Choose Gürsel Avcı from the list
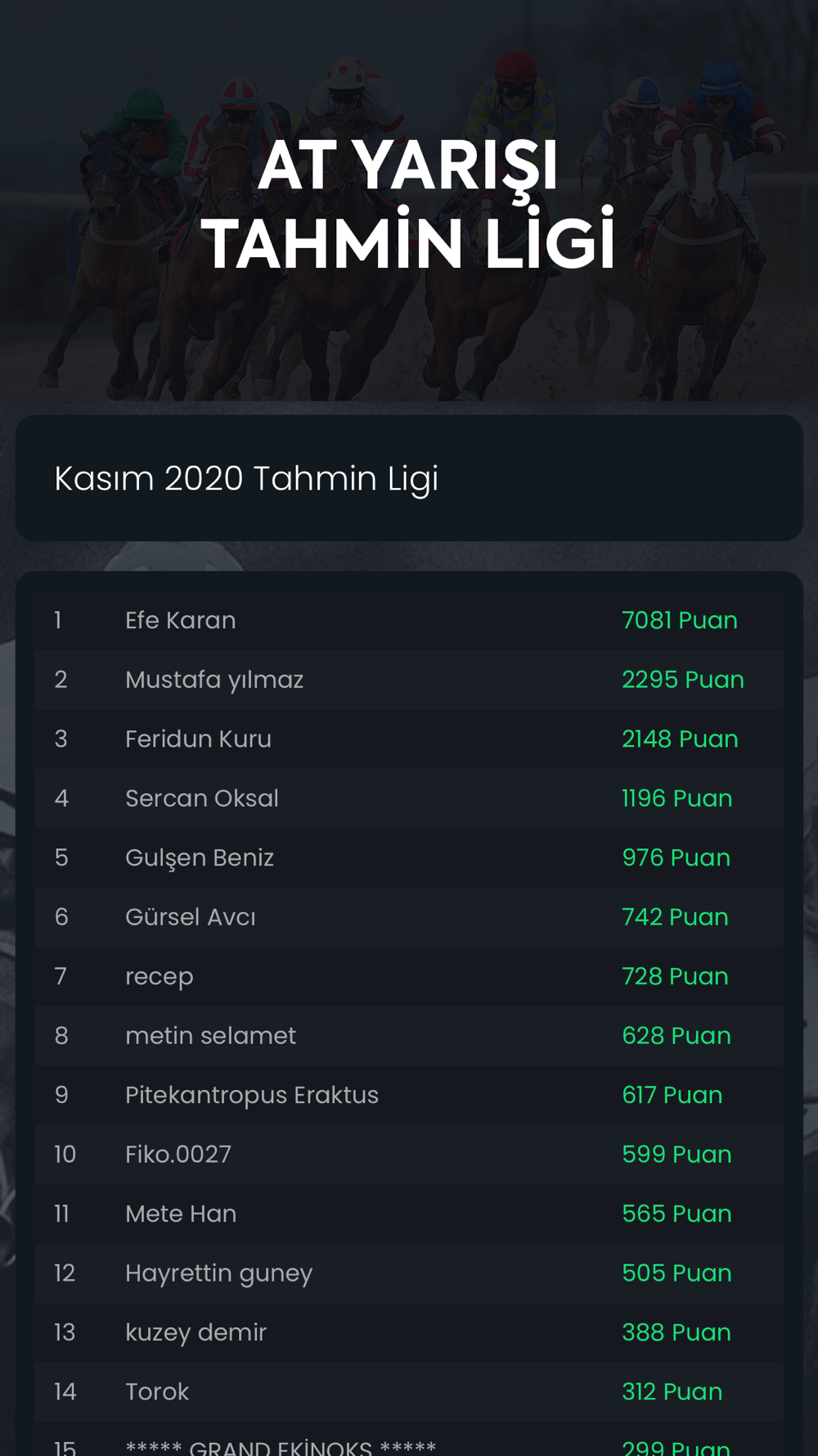 pos(409,917)
